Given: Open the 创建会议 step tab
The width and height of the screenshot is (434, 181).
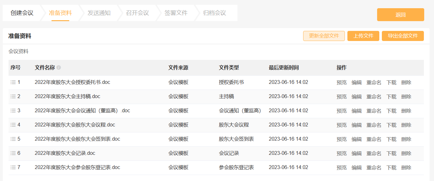Looking at the screenshot, I should point(22,13).
